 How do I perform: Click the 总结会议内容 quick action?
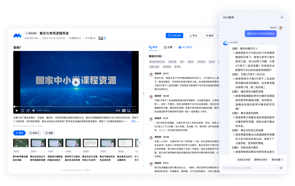click(244, 159)
